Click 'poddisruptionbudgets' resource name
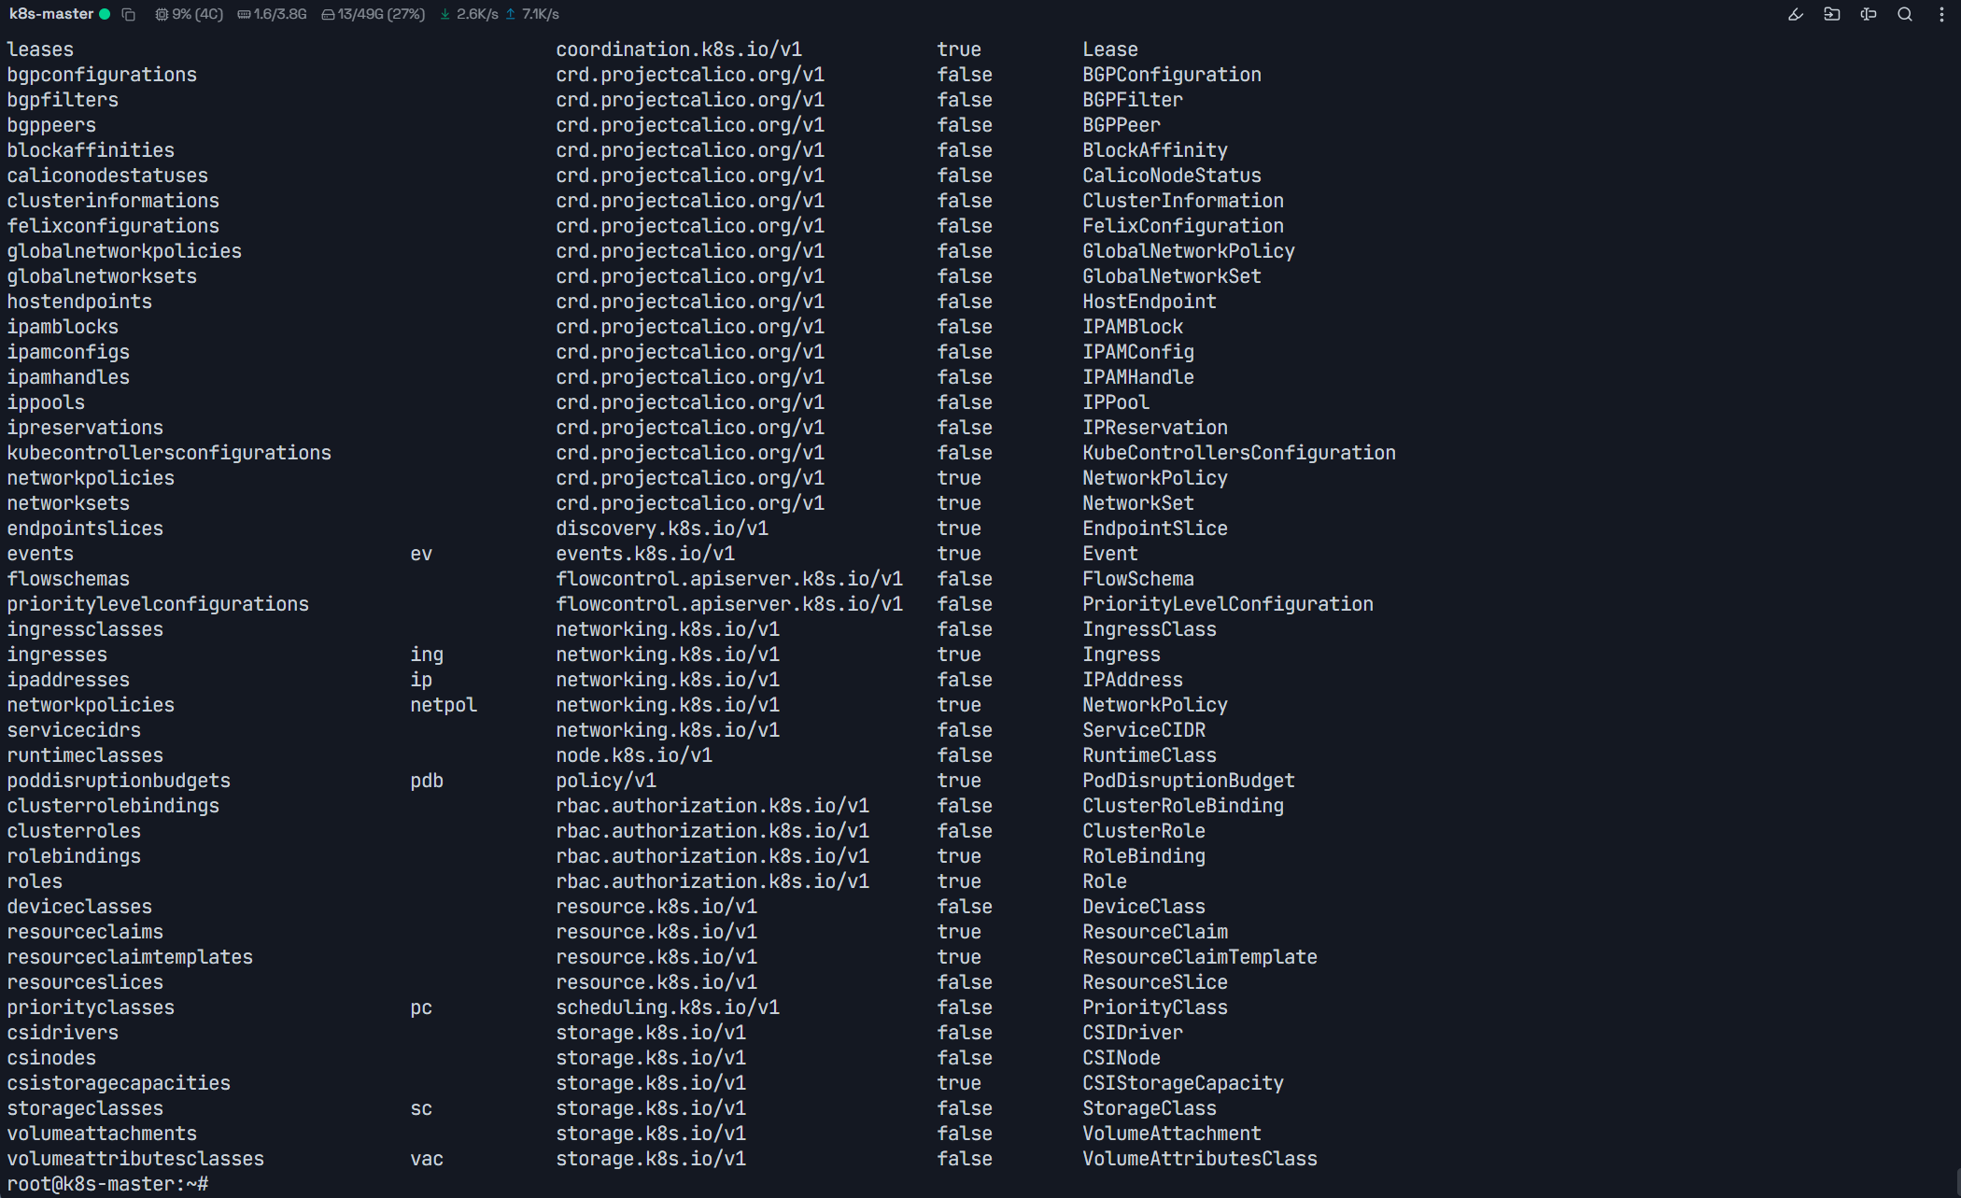1961x1198 pixels. point(119,781)
